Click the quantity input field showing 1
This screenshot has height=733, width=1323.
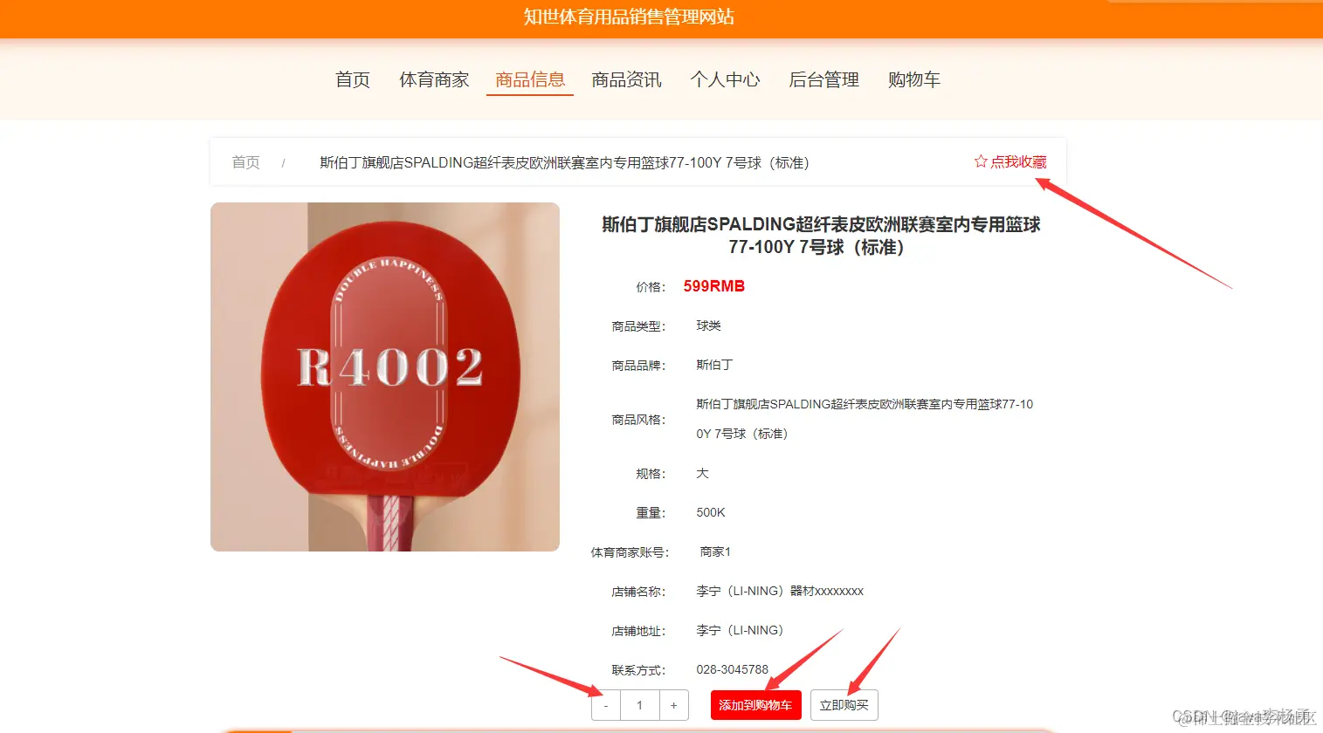tap(640, 705)
